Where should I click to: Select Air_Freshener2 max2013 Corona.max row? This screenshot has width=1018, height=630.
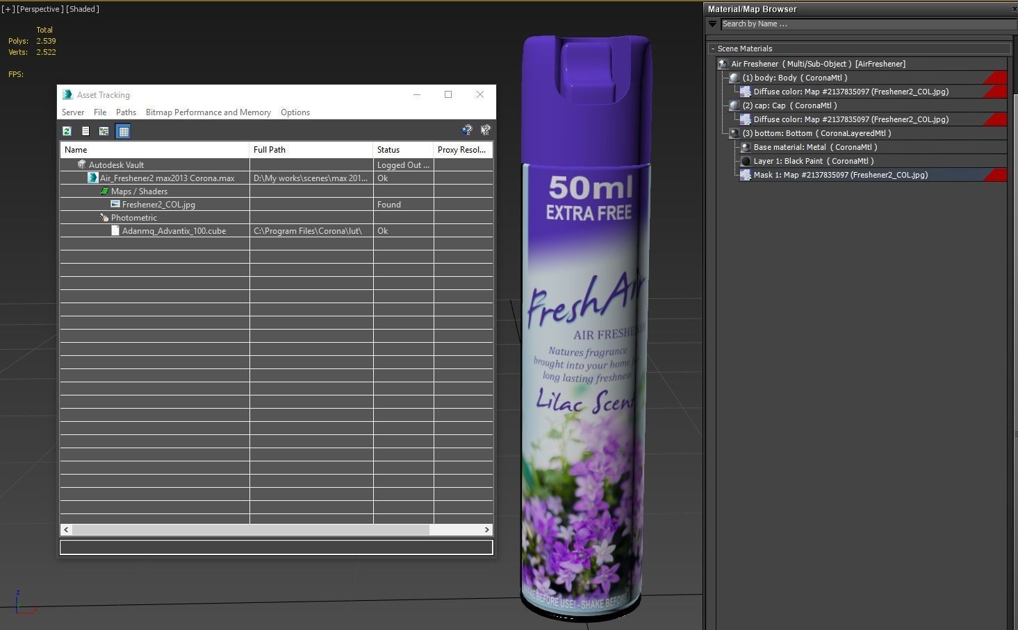pyautogui.click(x=277, y=178)
